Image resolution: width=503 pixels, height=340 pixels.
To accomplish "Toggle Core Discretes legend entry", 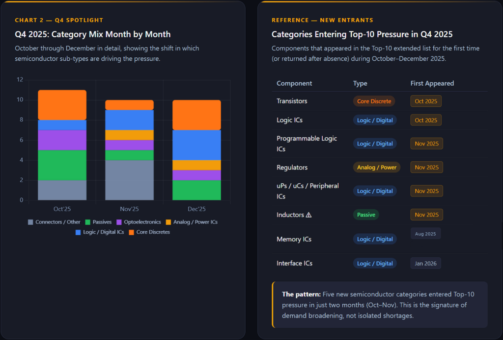I will (132, 232).
